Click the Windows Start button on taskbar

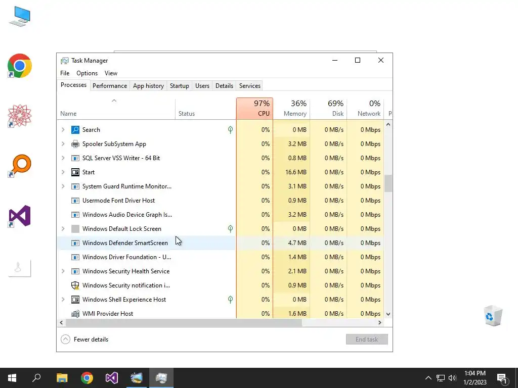(12, 378)
